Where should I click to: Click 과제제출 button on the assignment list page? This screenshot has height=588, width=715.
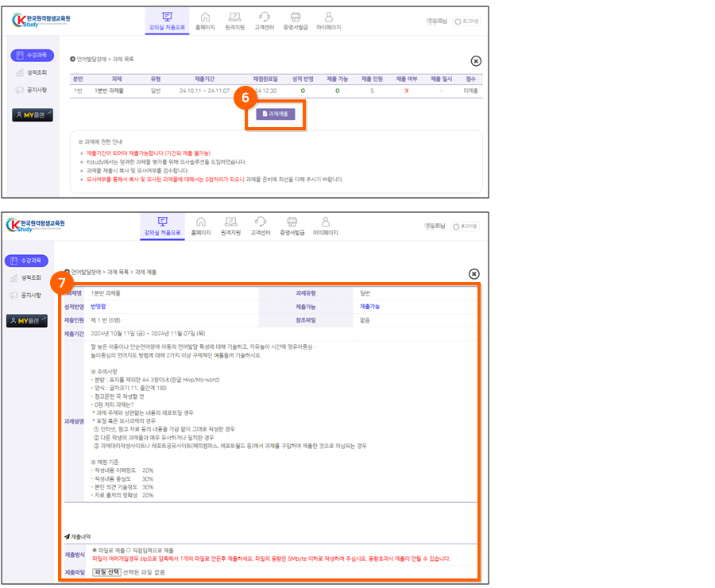click(x=275, y=114)
